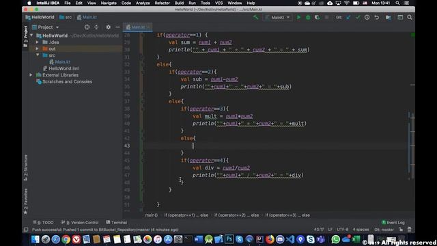
Task: Click the main() breadcrumb below the editor
Action: coord(152,215)
